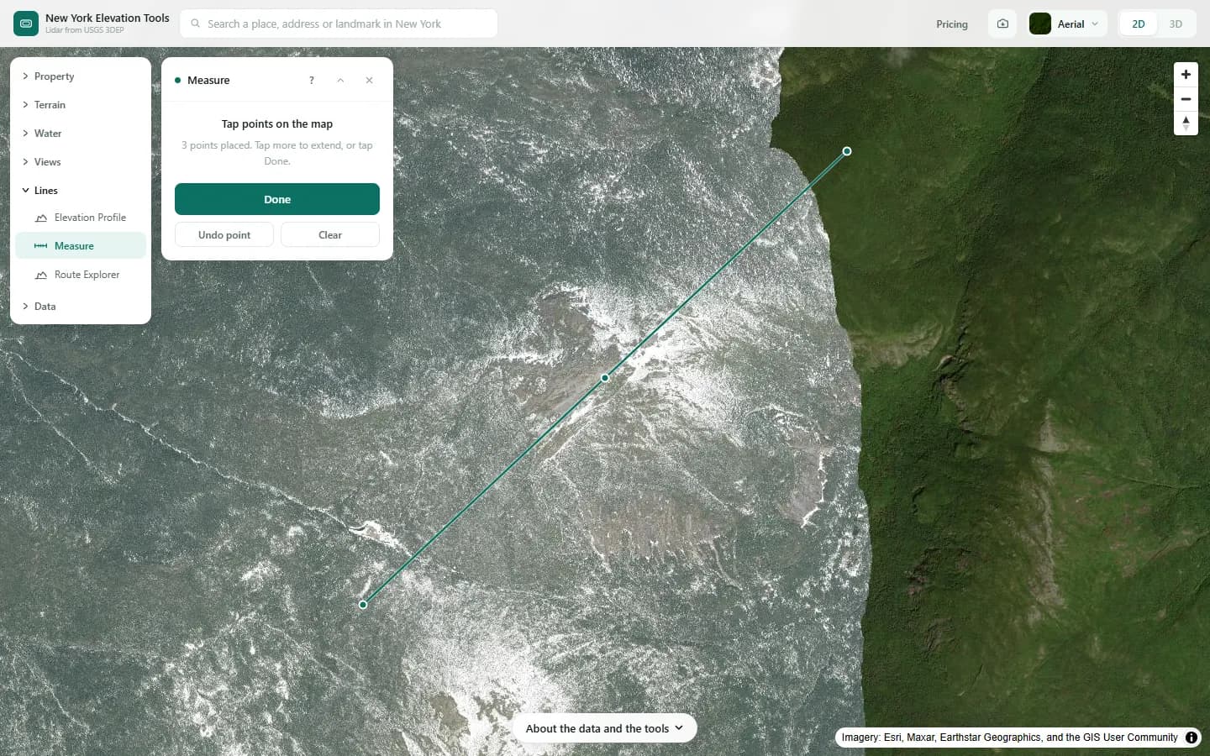Select the Measure tool in sidebar
The height and width of the screenshot is (756, 1210).
click(x=81, y=246)
